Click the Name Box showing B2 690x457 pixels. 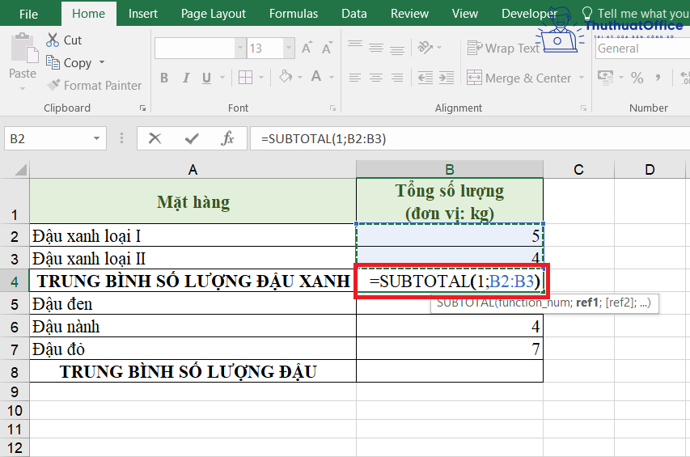coord(48,138)
